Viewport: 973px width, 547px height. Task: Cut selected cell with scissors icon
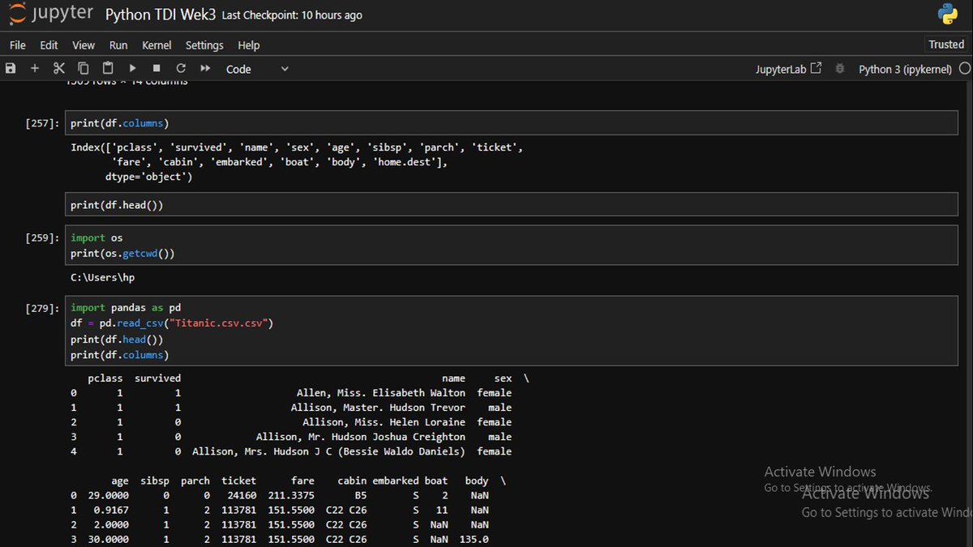point(59,69)
